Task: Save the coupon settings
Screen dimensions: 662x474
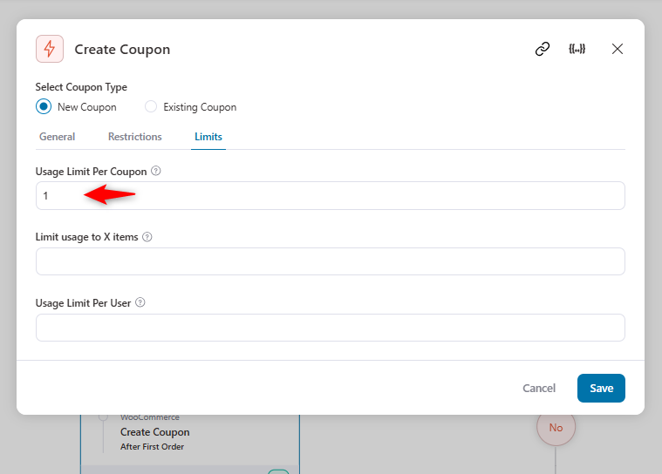Action: (601, 388)
